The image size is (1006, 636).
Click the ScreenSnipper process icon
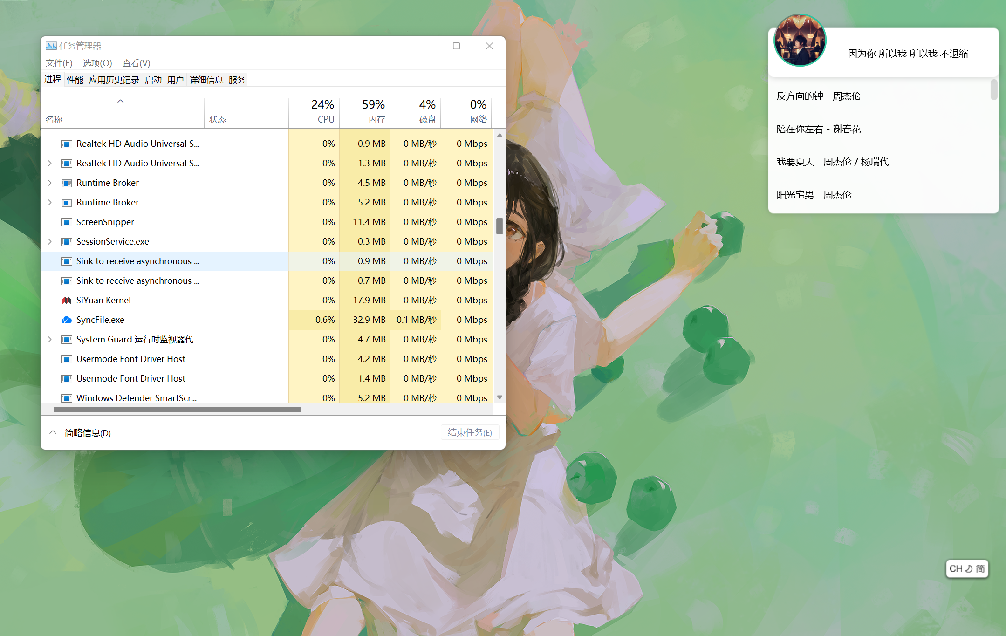pos(67,222)
